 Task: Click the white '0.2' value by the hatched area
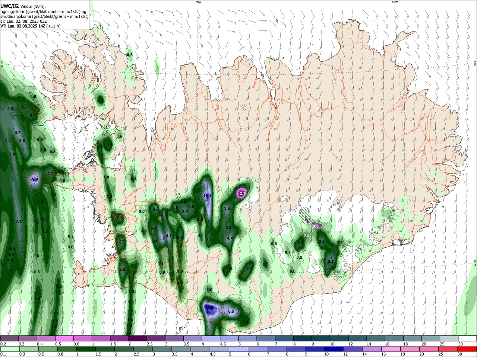click(x=307, y=235)
